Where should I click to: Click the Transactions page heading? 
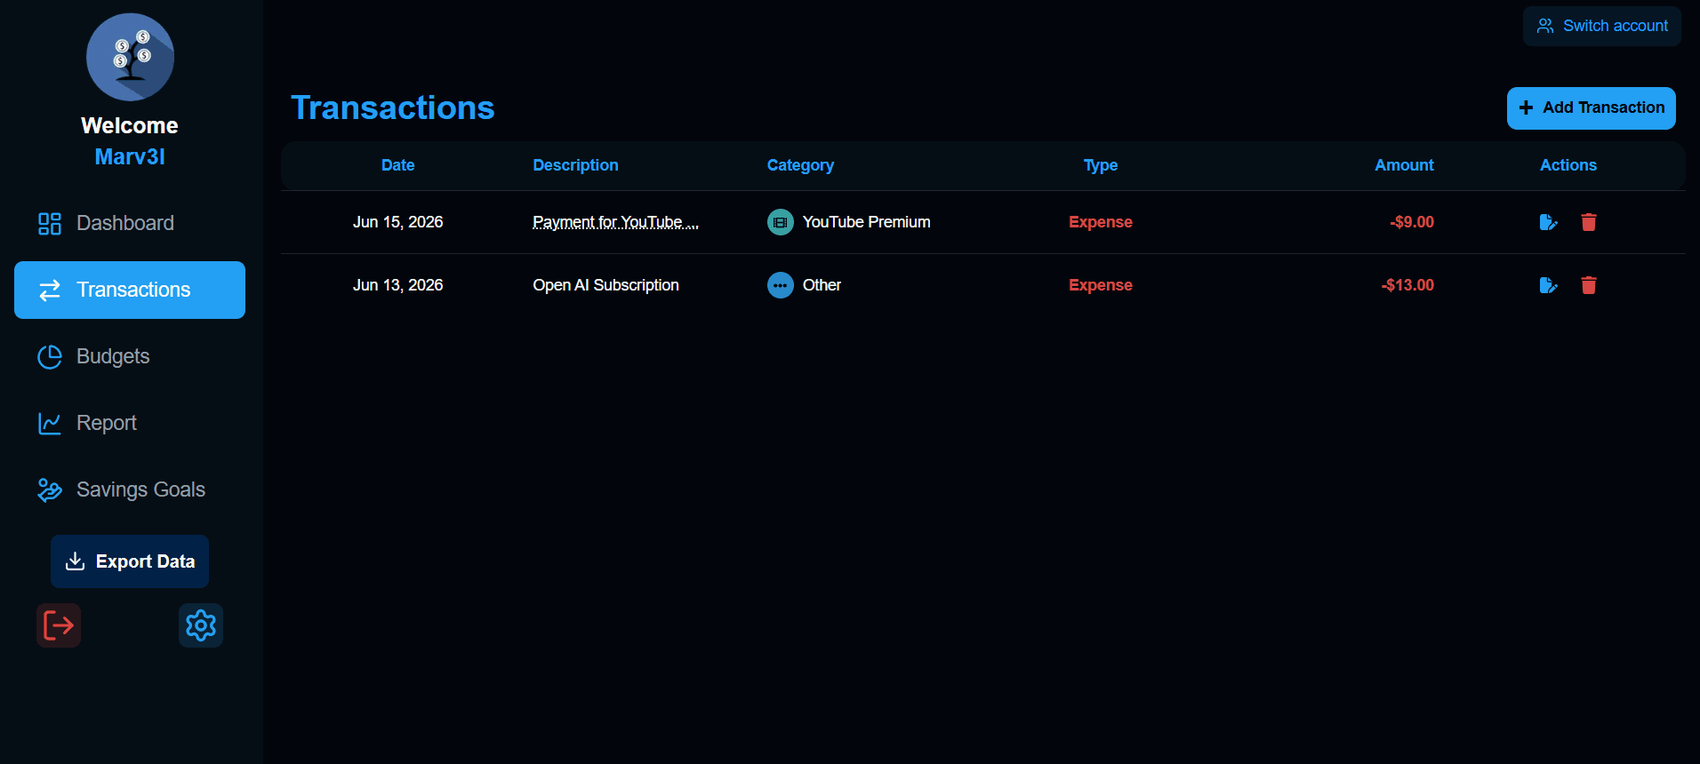click(393, 107)
